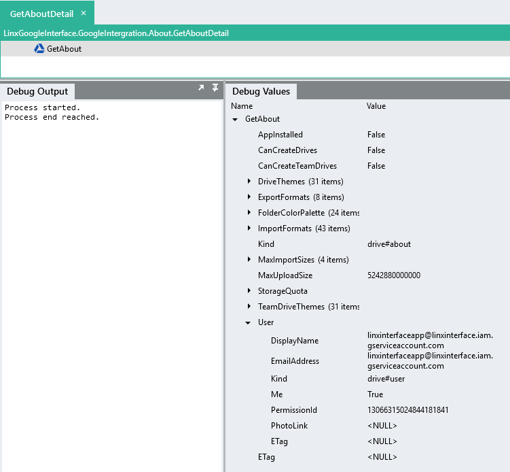This screenshot has width=510, height=472.
Task: Expand the StorageQuota node
Action: coord(249,290)
